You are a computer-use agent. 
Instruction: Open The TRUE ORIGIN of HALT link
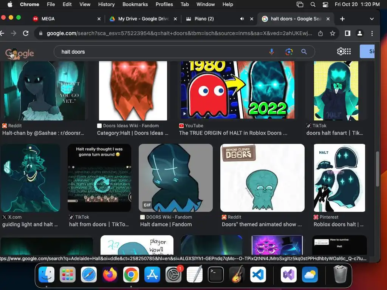pos(233,133)
